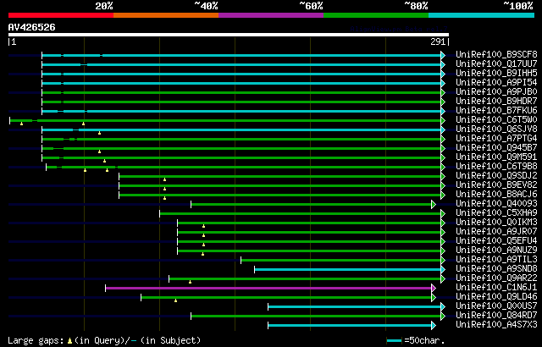Image resolution: width=542 pixels, height=347 pixels.
Task: Click the UniRef100_C1N6J1 label
Action: coord(496,288)
